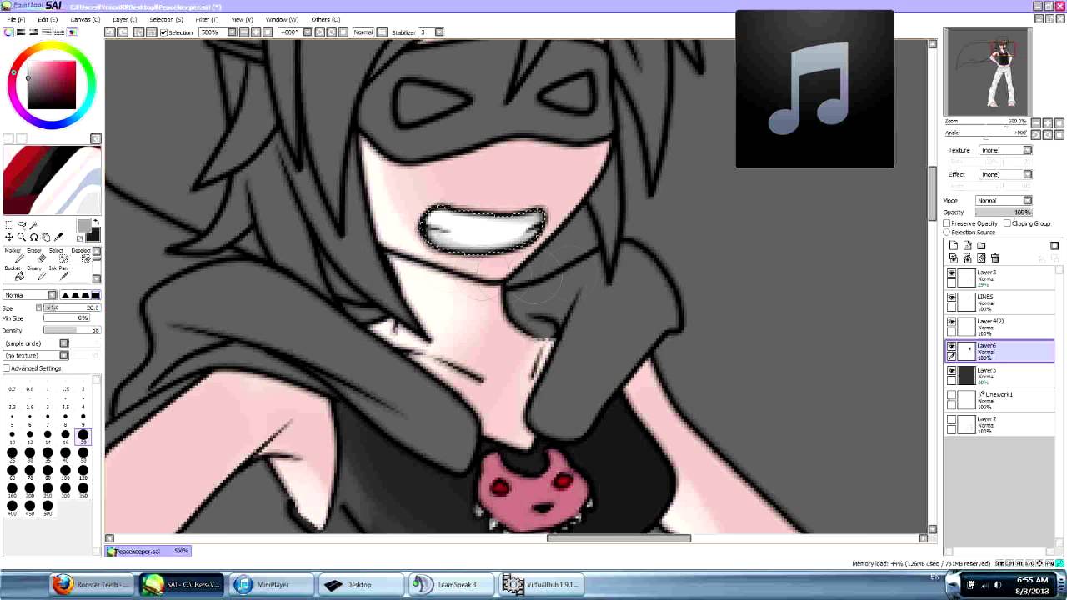1067x600 pixels.
Task: Choose the Marker brush
Action: [13, 254]
